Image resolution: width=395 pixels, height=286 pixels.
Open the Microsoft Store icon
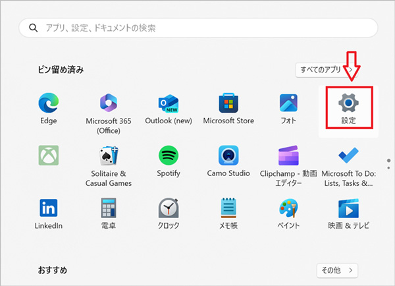[228, 103]
